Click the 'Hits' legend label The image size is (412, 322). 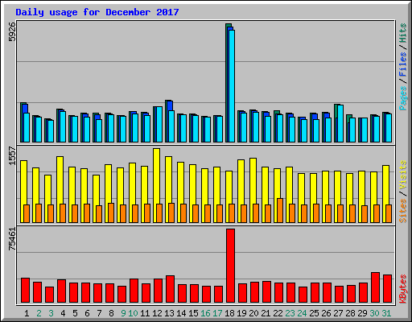[402, 33]
